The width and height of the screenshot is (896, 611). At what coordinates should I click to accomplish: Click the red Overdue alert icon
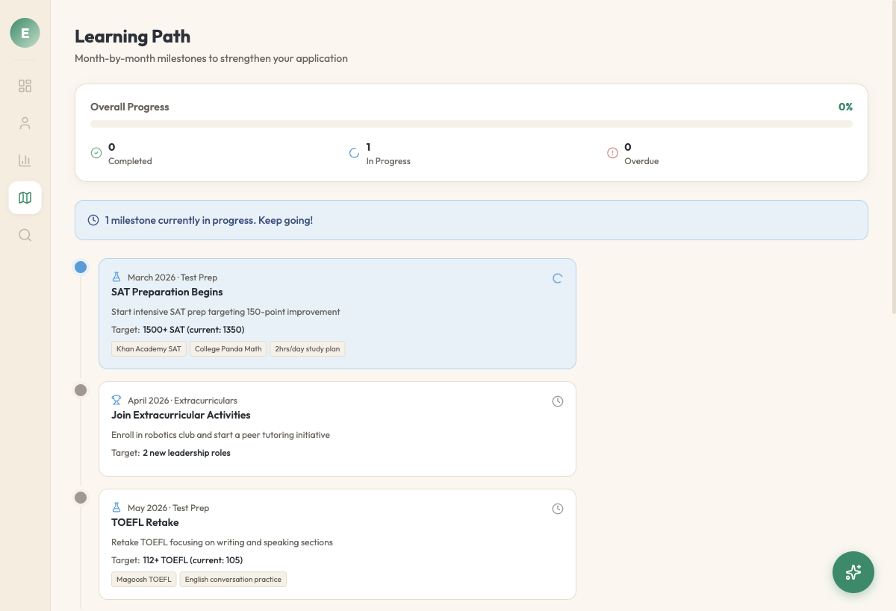(x=612, y=153)
